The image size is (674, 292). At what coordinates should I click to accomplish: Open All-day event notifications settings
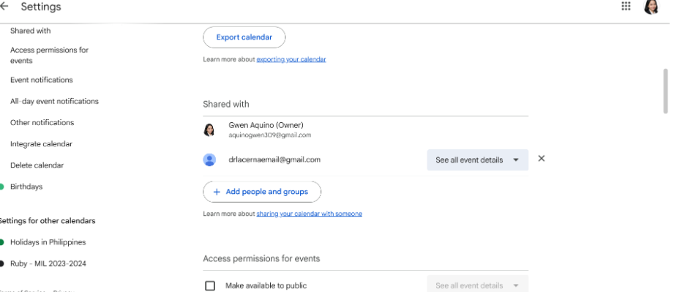click(x=55, y=102)
